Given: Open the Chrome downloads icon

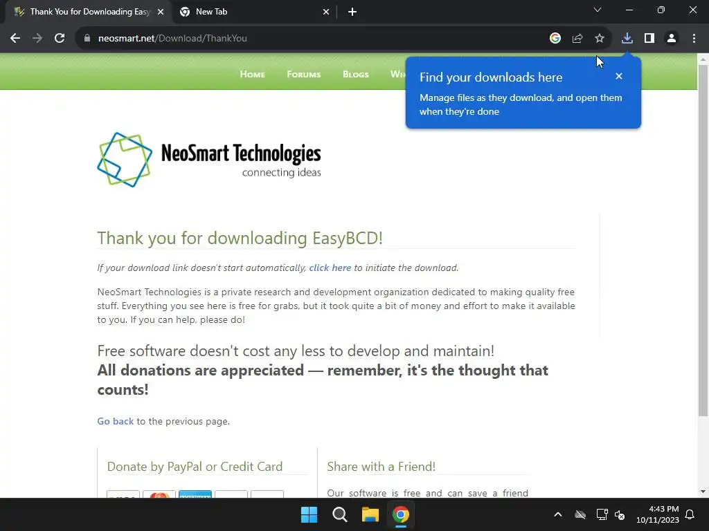Looking at the screenshot, I should click(x=627, y=39).
